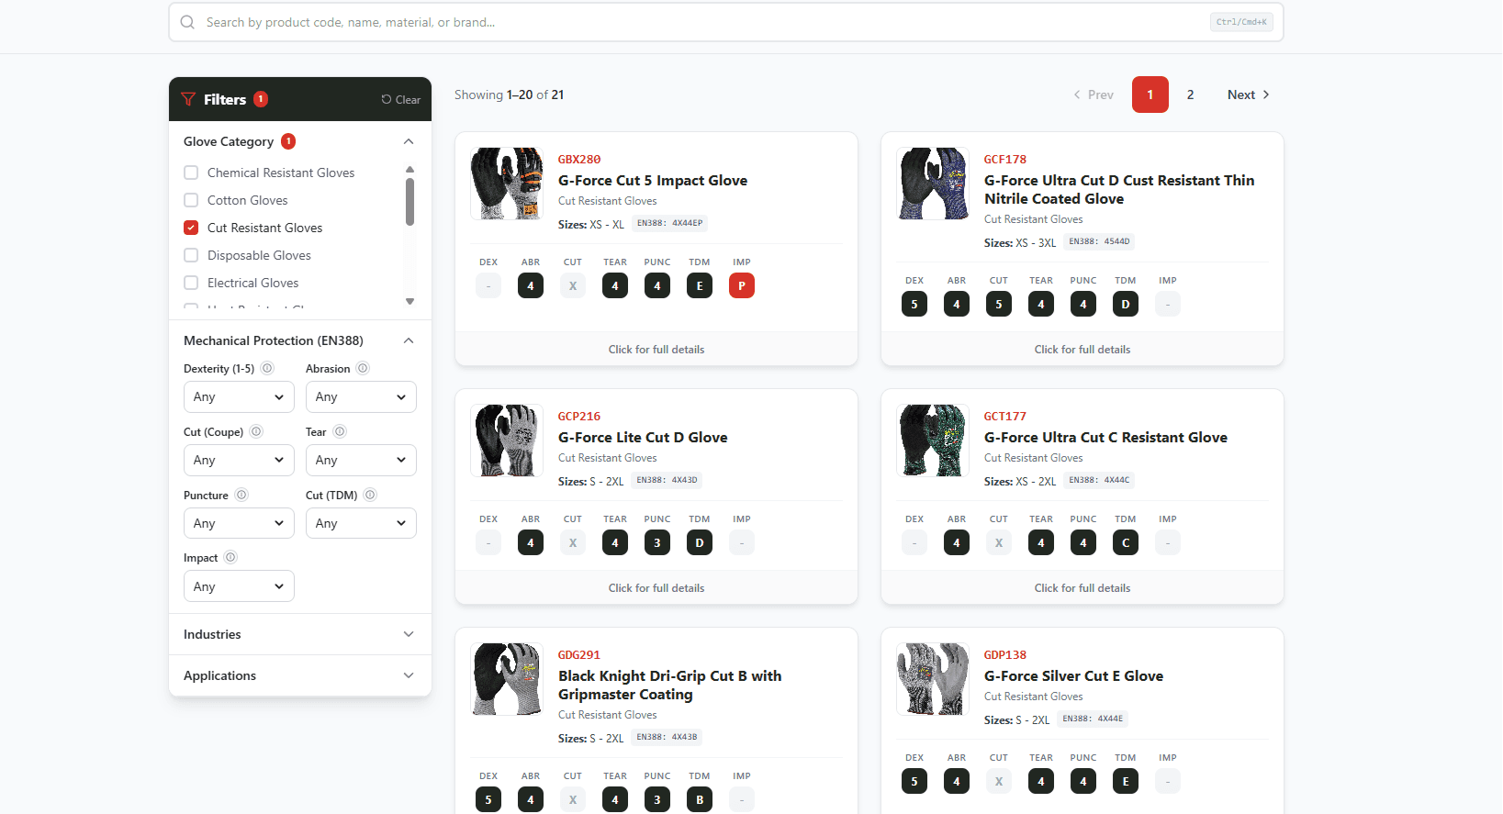Click TEAR 4 badge on GBX280 card
This screenshot has height=814, width=1503.
point(615,285)
